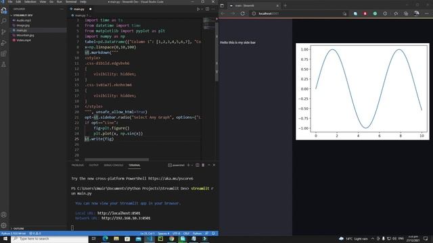Viewport: 433px width, 243px height.
Task: Close the terminal panel
Action: pyautogui.click(x=214, y=165)
